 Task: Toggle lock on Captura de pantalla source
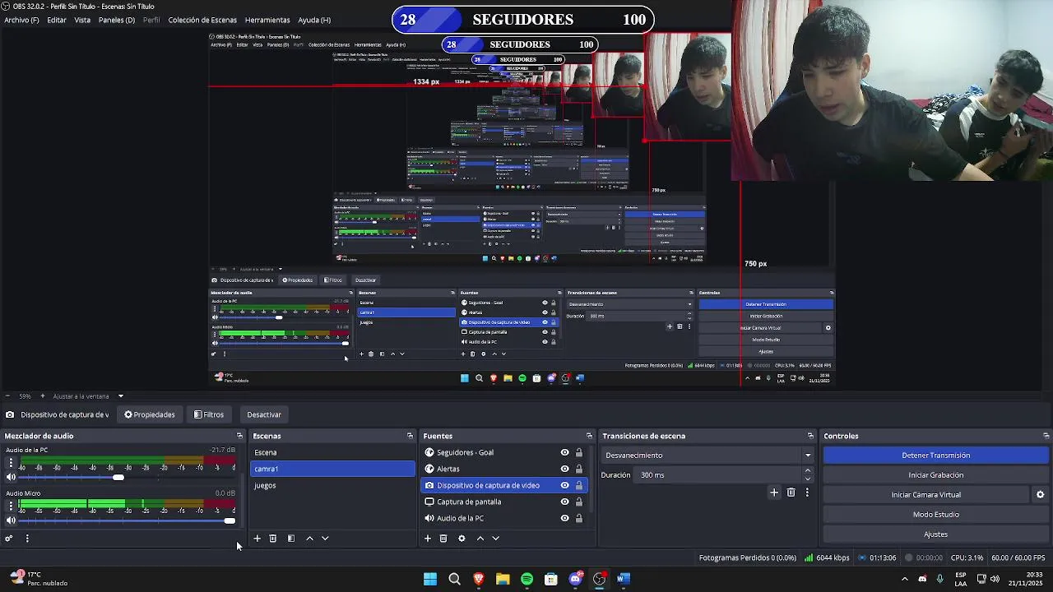pyautogui.click(x=579, y=502)
